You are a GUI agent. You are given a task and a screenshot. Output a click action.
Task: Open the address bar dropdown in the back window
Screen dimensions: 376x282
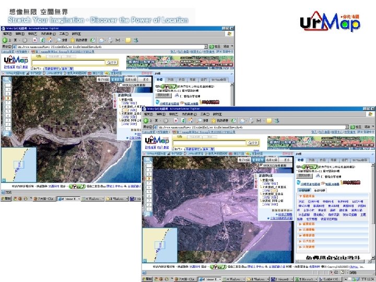tap(206, 46)
